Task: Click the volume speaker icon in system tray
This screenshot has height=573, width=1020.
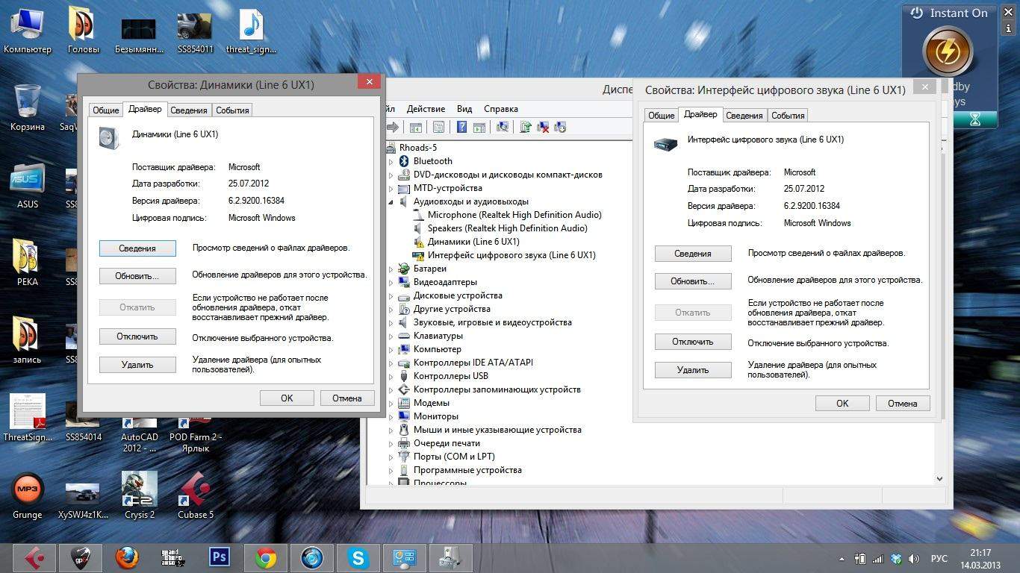Action: coord(914,559)
